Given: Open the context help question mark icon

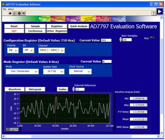Looking at the screenshot, I should [x=153, y=13].
